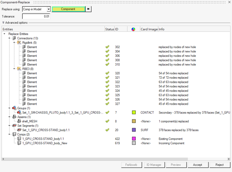The image size is (232, 172).
Task: Click the color wheel column header icon
Action: (133, 29)
